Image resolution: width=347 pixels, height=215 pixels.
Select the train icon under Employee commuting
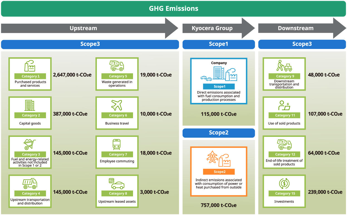click(117, 144)
